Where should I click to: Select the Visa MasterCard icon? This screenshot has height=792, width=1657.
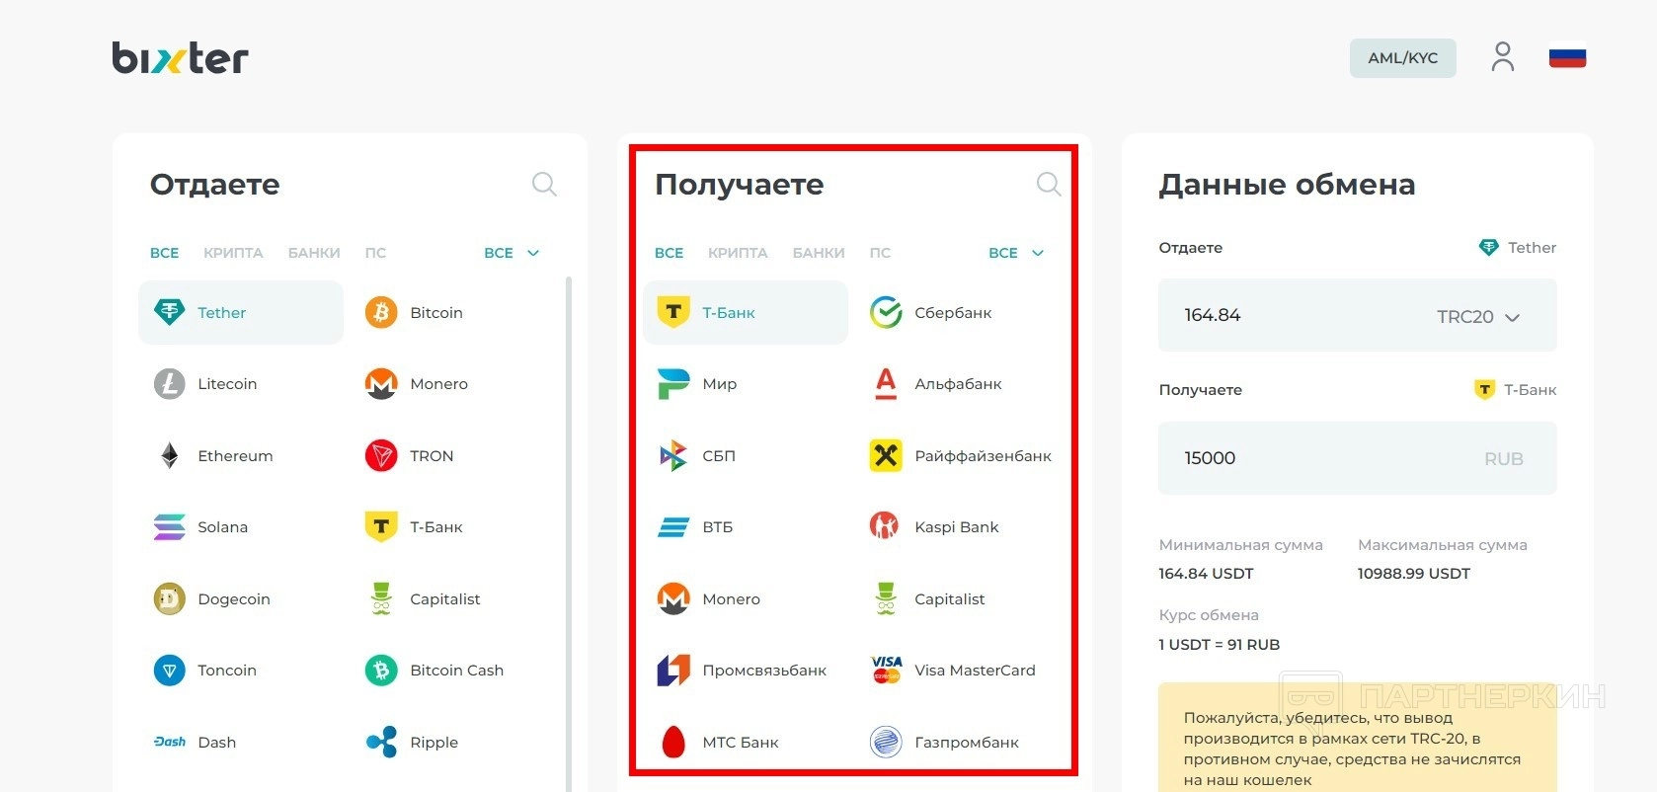click(x=887, y=671)
